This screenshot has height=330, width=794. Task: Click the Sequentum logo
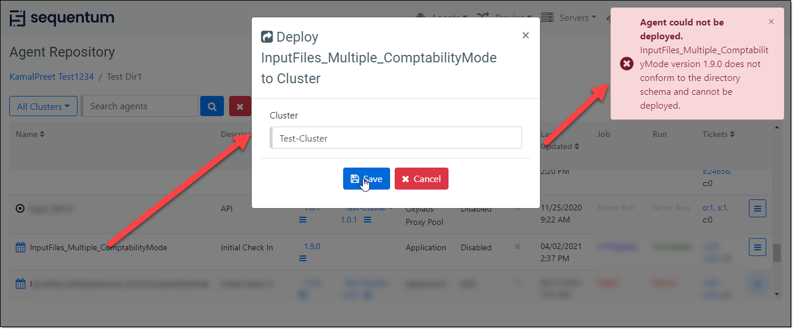[63, 18]
